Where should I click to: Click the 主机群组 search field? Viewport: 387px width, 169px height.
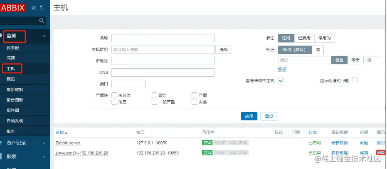pos(163,50)
